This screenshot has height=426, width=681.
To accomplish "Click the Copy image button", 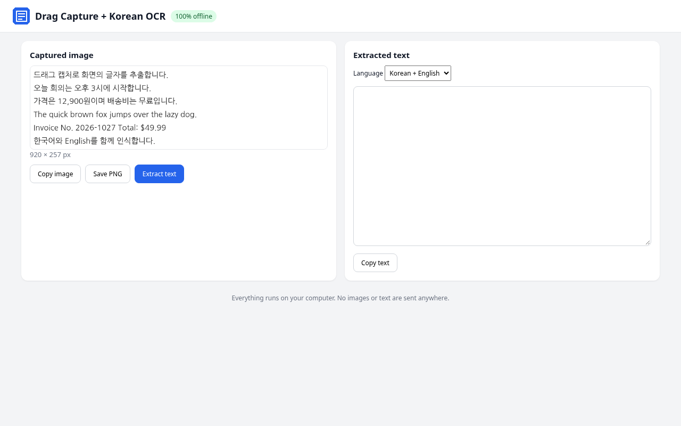I will click(55, 174).
